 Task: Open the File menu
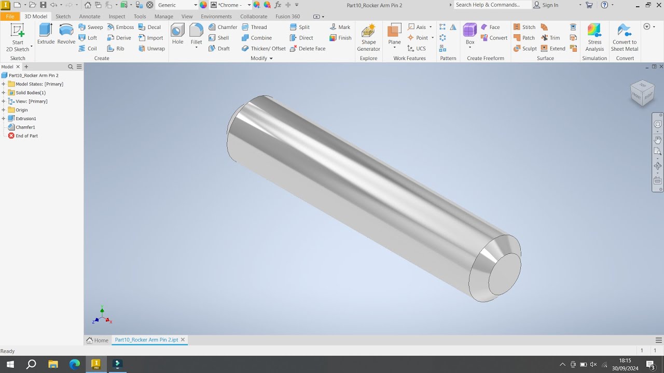tap(10, 16)
